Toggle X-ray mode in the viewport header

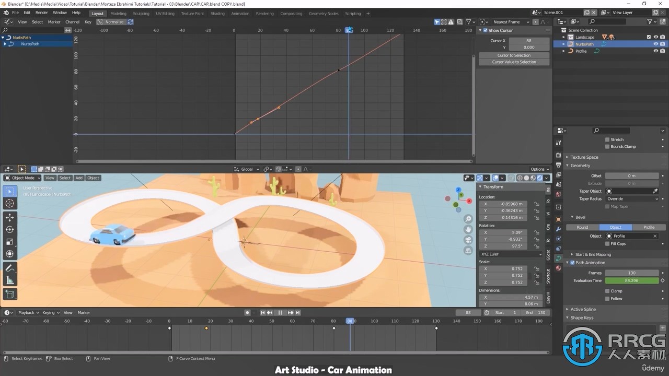(x=511, y=178)
